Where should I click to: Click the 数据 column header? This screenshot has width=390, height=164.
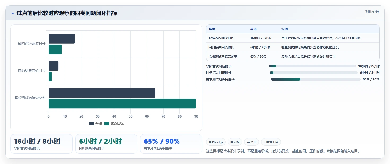click(253, 29)
